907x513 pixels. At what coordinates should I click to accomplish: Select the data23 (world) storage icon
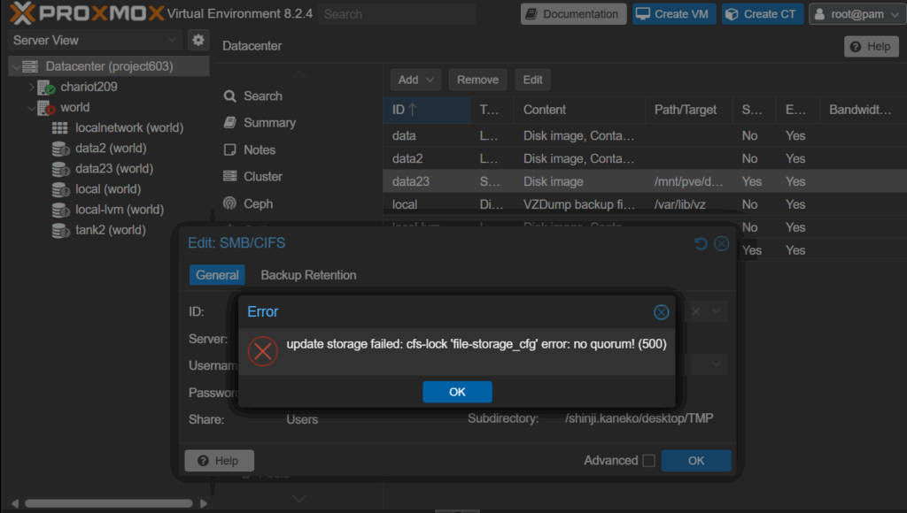pyautogui.click(x=60, y=169)
